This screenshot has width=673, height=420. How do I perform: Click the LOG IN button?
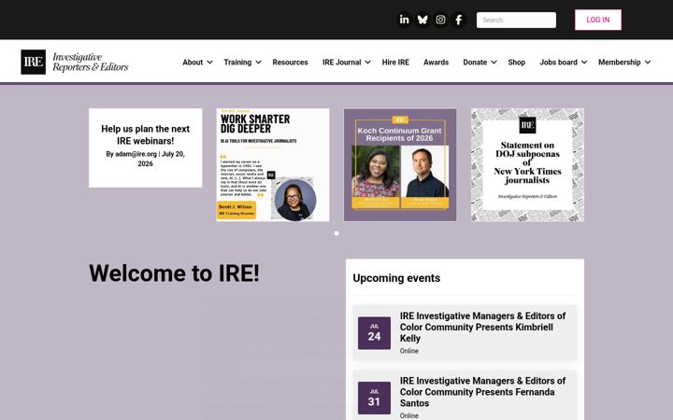(x=598, y=20)
